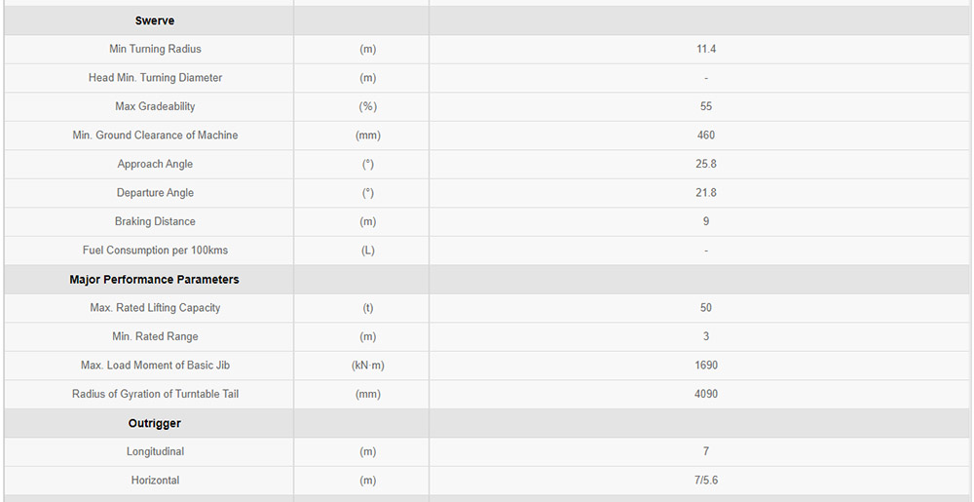Click the 55 gradeability value
This screenshot has width=974, height=502.
[x=705, y=106]
